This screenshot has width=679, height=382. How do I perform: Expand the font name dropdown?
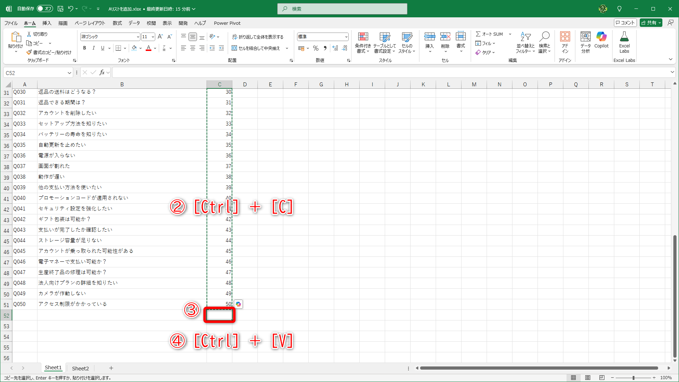coord(138,37)
